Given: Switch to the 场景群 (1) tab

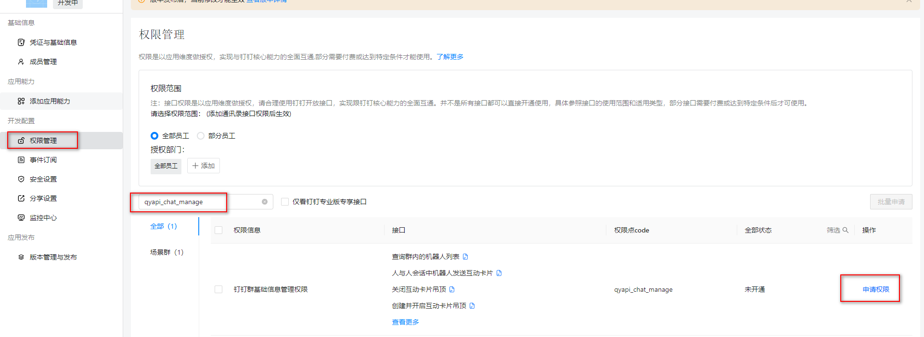Looking at the screenshot, I should coord(167,252).
